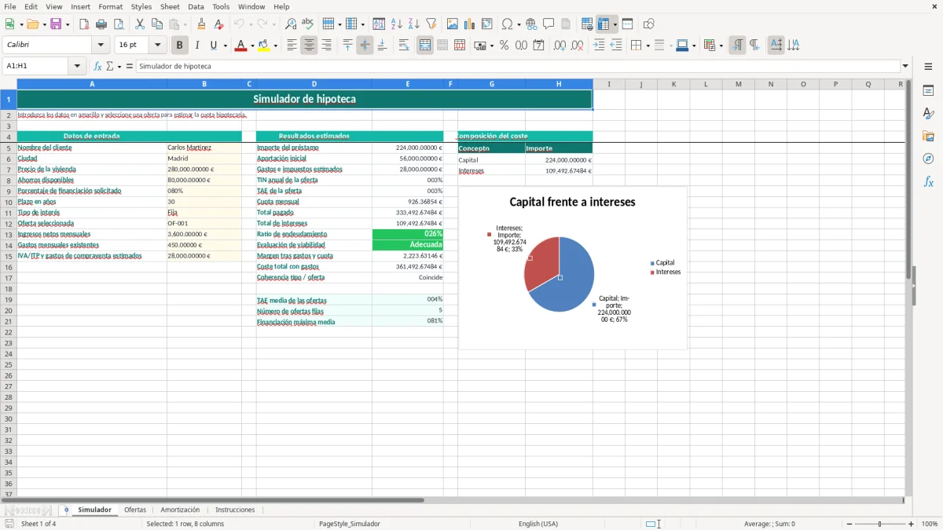Image resolution: width=943 pixels, height=530 pixels.
Task: Open sidebar Navigator compass icon
Action: (928, 159)
